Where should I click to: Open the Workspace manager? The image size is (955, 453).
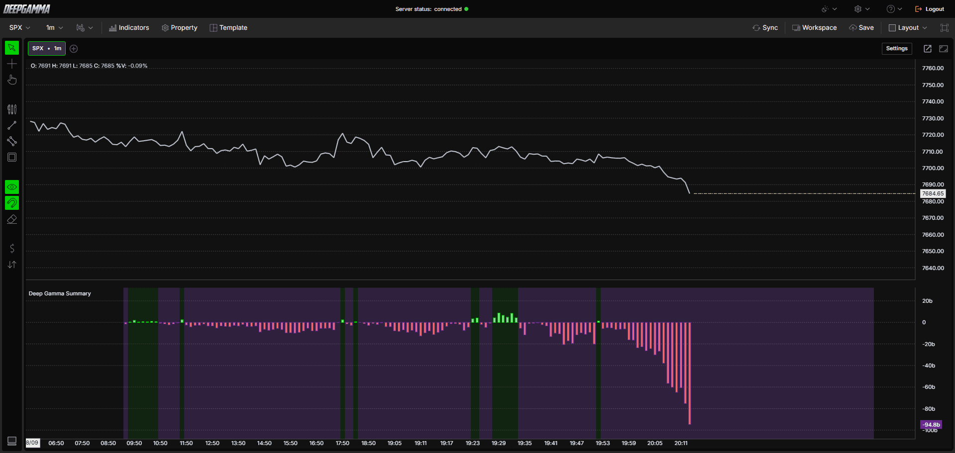[x=815, y=28]
